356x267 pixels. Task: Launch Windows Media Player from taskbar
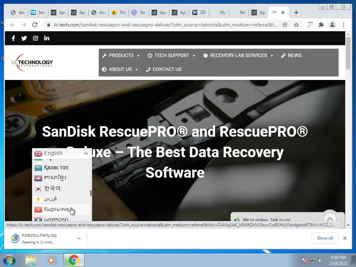(51, 260)
